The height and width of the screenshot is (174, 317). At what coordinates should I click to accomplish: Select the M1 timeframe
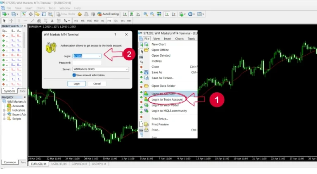[76, 21]
